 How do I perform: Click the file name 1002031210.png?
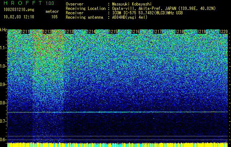tap(19, 10)
